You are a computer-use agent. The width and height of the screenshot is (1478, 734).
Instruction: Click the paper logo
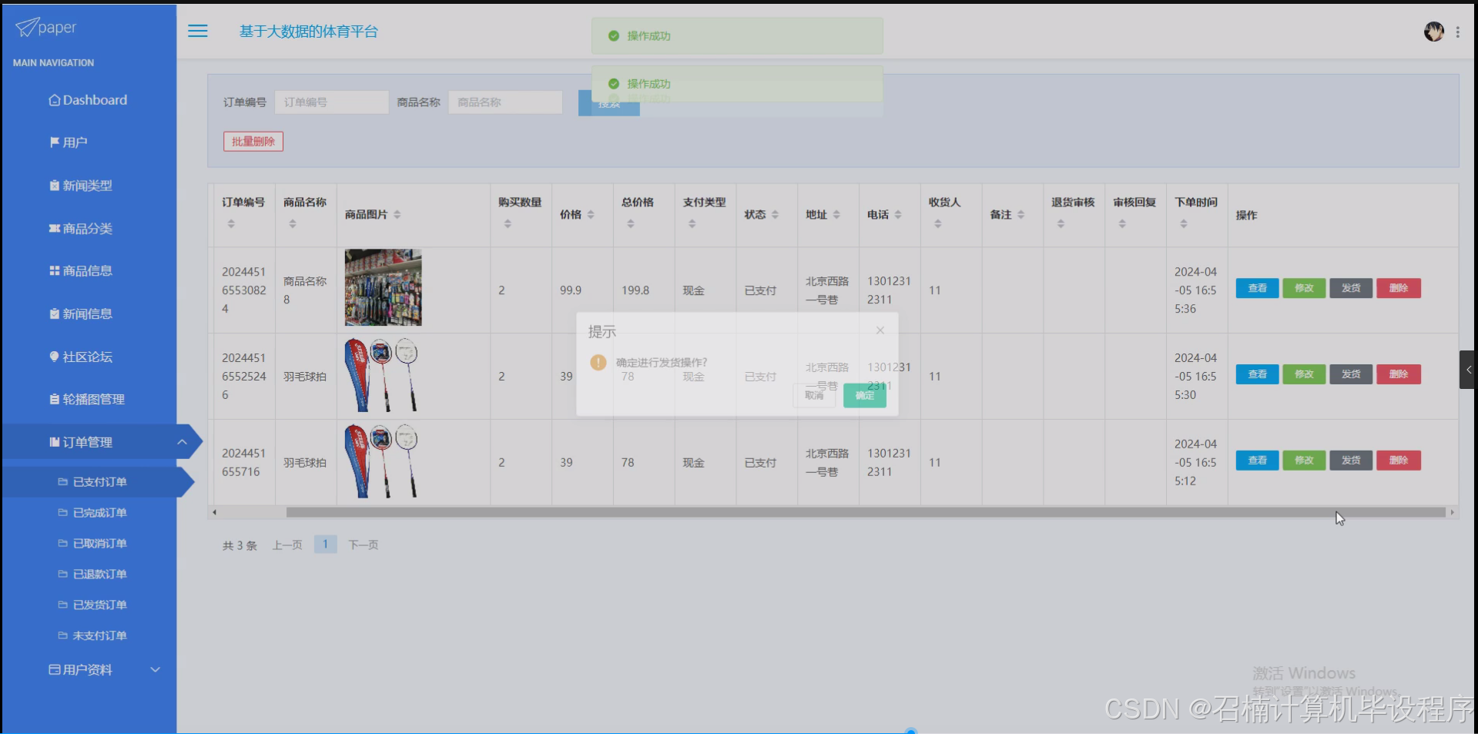pyautogui.click(x=46, y=28)
